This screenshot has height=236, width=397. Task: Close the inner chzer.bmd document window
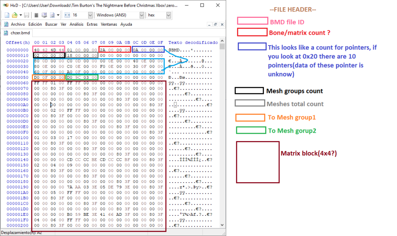[x=221, y=24]
